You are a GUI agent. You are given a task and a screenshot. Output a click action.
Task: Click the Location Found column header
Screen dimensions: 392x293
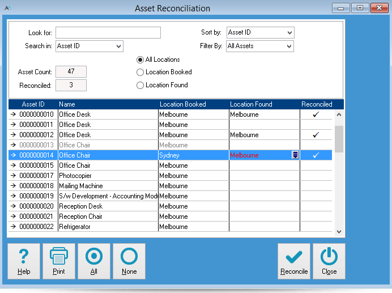(251, 104)
